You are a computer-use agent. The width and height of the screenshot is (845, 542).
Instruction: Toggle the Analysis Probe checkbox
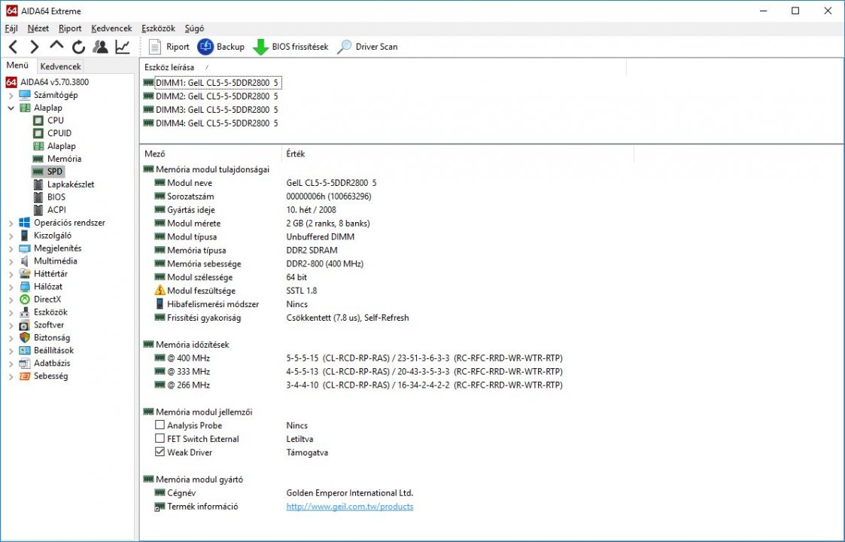[x=160, y=425]
